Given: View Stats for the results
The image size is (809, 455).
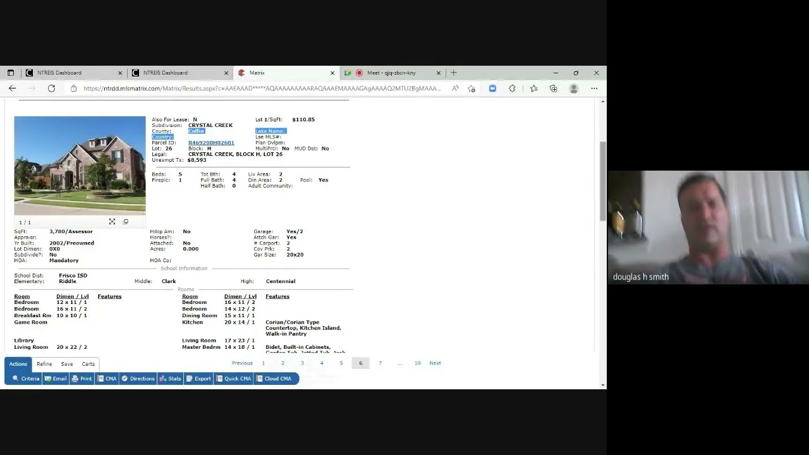Looking at the screenshot, I should pos(170,379).
